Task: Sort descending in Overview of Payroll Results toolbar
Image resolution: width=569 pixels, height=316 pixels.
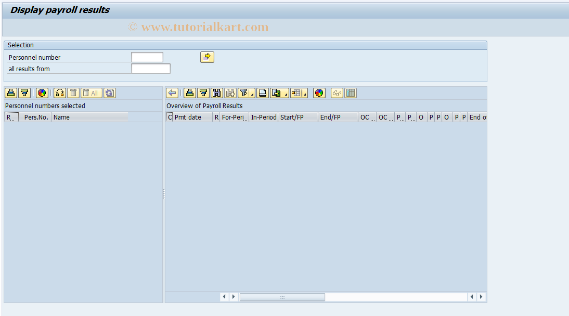Action: click(x=203, y=93)
